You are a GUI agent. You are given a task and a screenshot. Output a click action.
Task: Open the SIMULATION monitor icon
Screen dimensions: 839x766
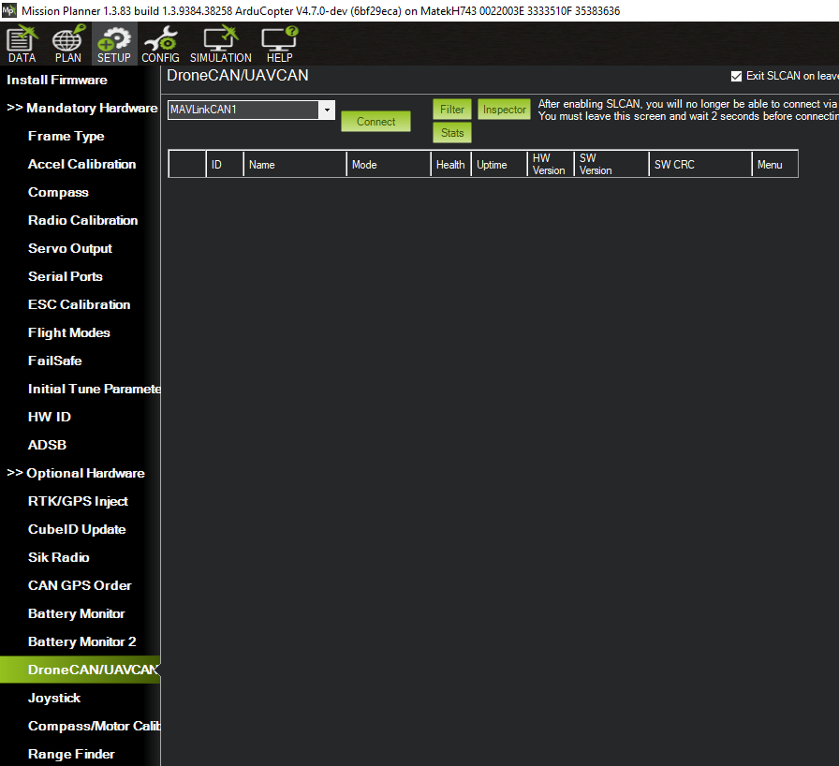(221, 44)
